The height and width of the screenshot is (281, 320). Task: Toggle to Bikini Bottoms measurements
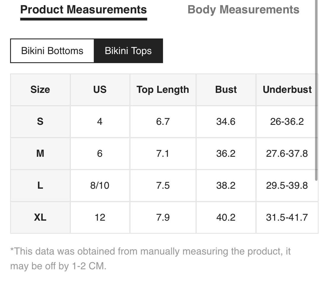[x=52, y=51]
